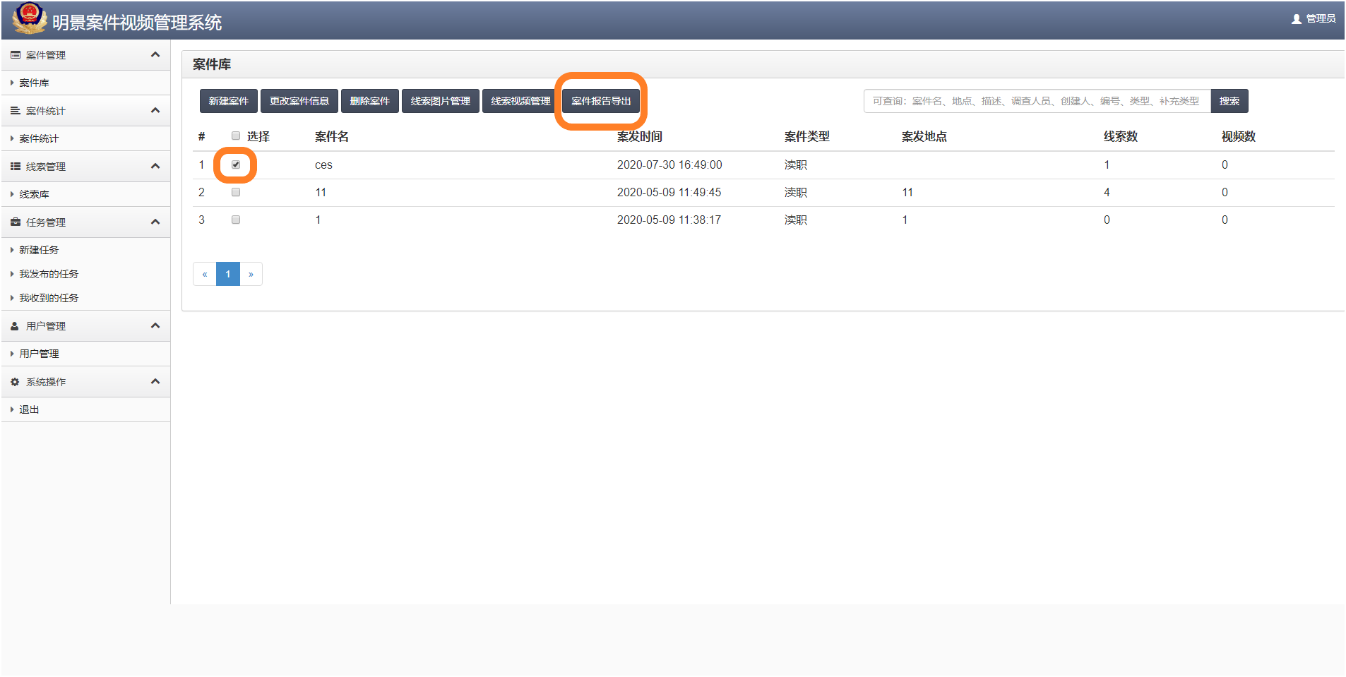
Task: Click the 案件统计 statistics icon in sidebar
Action: pos(15,111)
